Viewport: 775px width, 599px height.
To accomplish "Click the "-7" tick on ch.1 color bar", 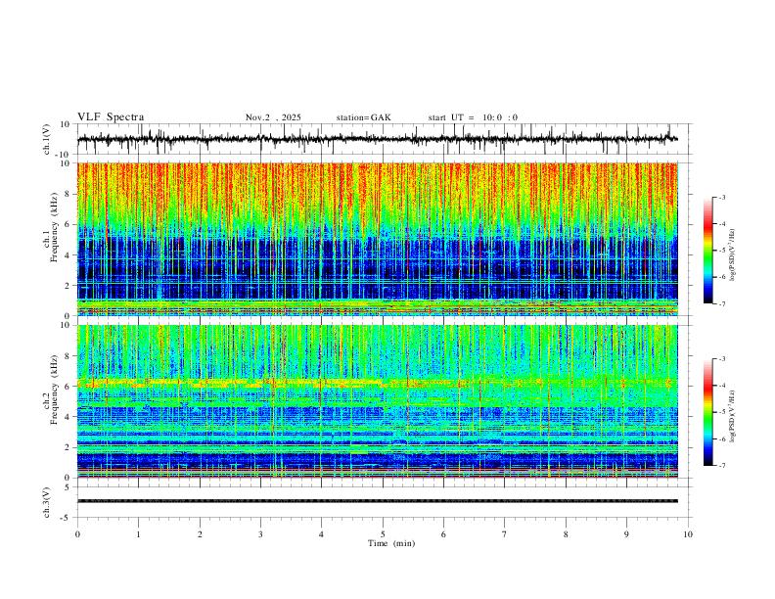I will tap(721, 304).
